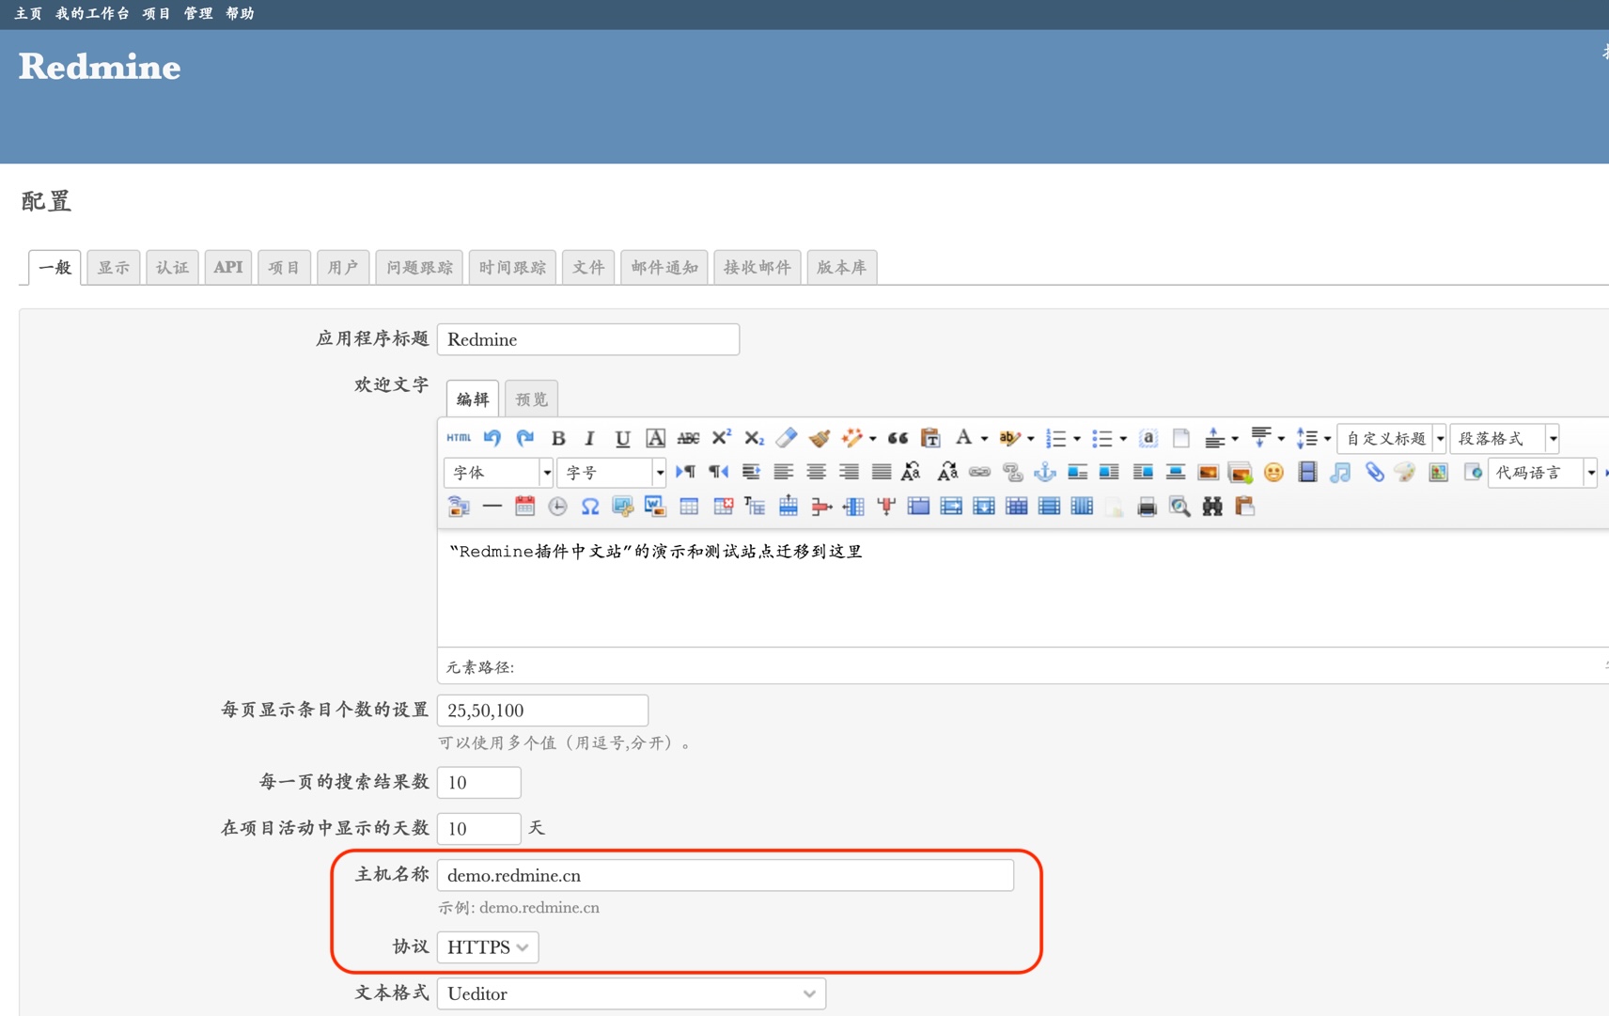Image resolution: width=1609 pixels, height=1016 pixels.
Task: Switch the welcome text editor to 预览
Action: [x=532, y=399]
